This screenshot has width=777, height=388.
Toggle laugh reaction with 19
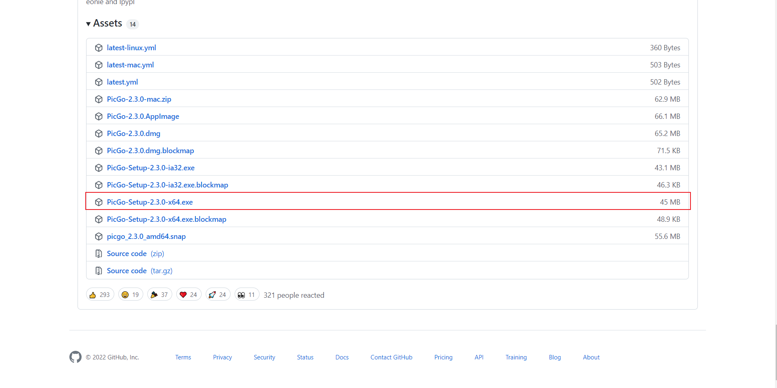[x=131, y=294]
